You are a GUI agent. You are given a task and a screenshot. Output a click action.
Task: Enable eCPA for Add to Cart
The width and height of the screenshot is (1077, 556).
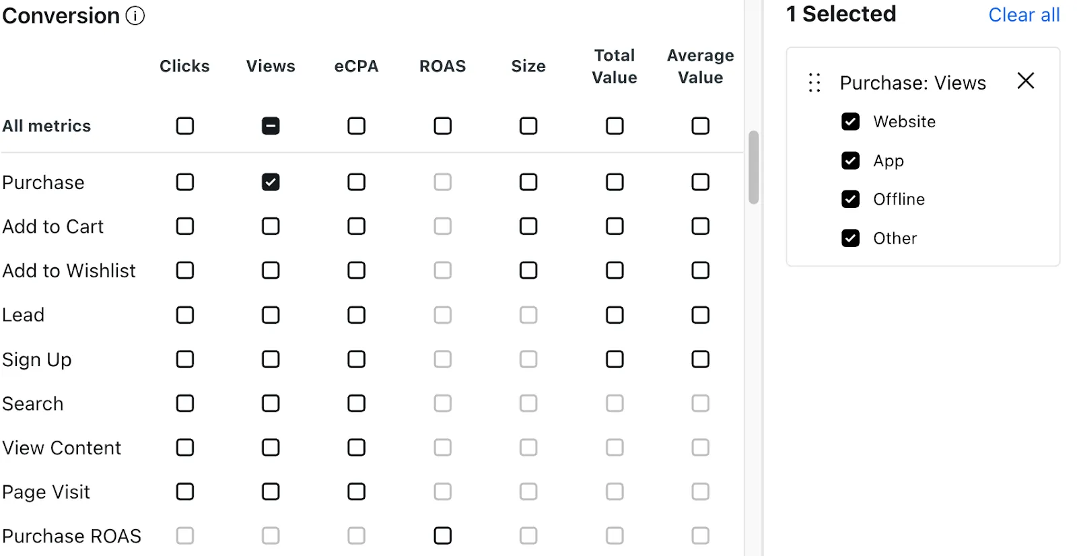(356, 226)
